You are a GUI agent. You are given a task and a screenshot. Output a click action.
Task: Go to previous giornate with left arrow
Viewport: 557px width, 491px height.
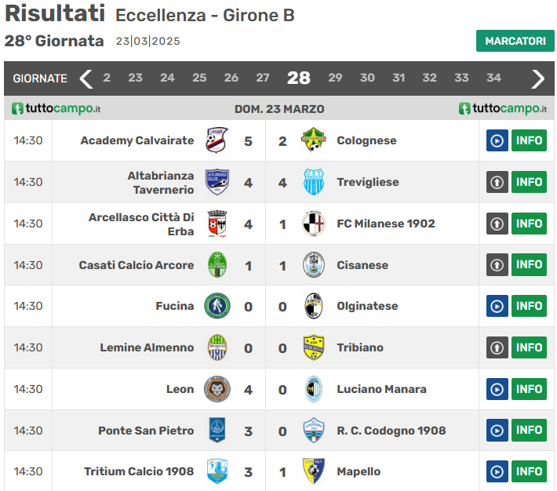click(x=86, y=78)
